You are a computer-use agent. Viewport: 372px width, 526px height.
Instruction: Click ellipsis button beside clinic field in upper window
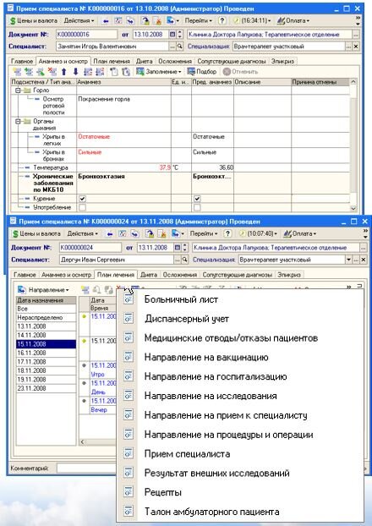tap(356, 34)
